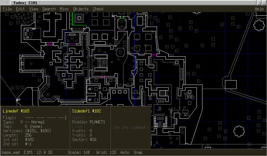
Task: Click the Sidedef1 #192 heading
Action: coord(86,111)
